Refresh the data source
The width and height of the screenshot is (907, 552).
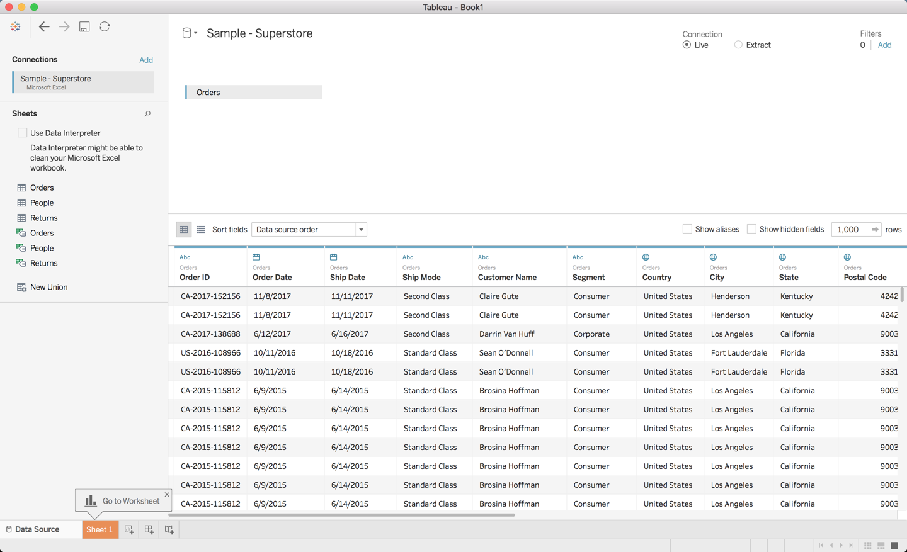pyautogui.click(x=105, y=26)
